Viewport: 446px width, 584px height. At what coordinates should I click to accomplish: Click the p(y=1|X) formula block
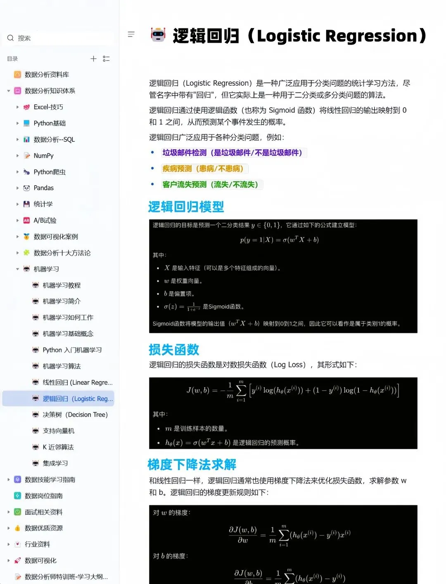[280, 240]
